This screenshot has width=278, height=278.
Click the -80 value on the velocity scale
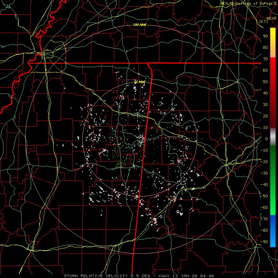coord(264,230)
